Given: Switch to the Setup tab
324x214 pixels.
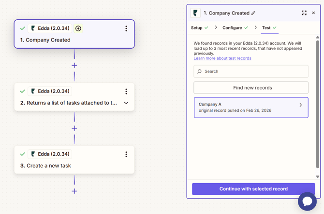Looking at the screenshot, I should (197, 28).
